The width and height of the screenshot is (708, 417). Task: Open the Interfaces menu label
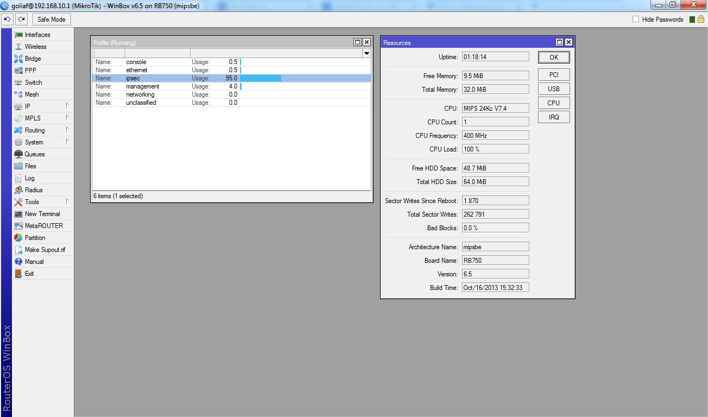pyautogui.click(x=37, y=35)
